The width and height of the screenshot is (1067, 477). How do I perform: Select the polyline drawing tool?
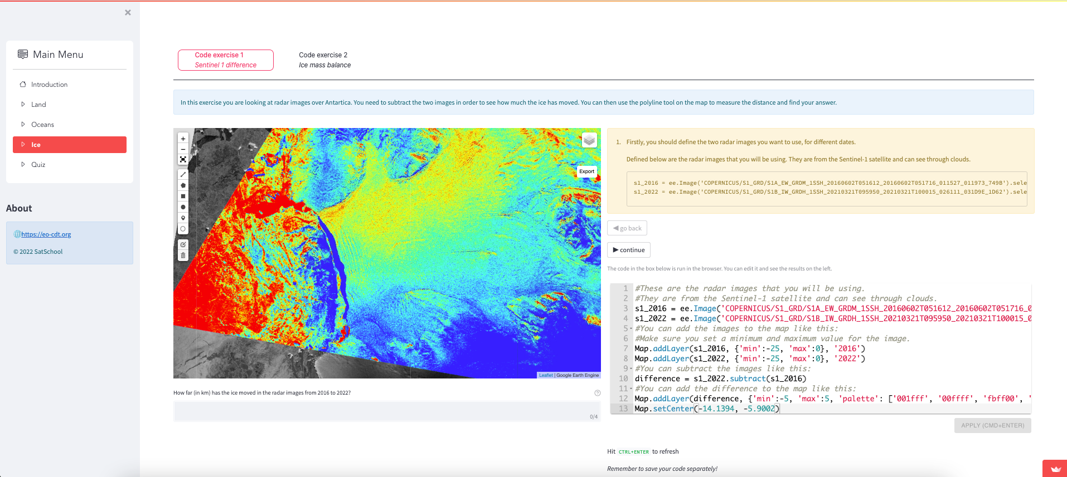[183, 175]
